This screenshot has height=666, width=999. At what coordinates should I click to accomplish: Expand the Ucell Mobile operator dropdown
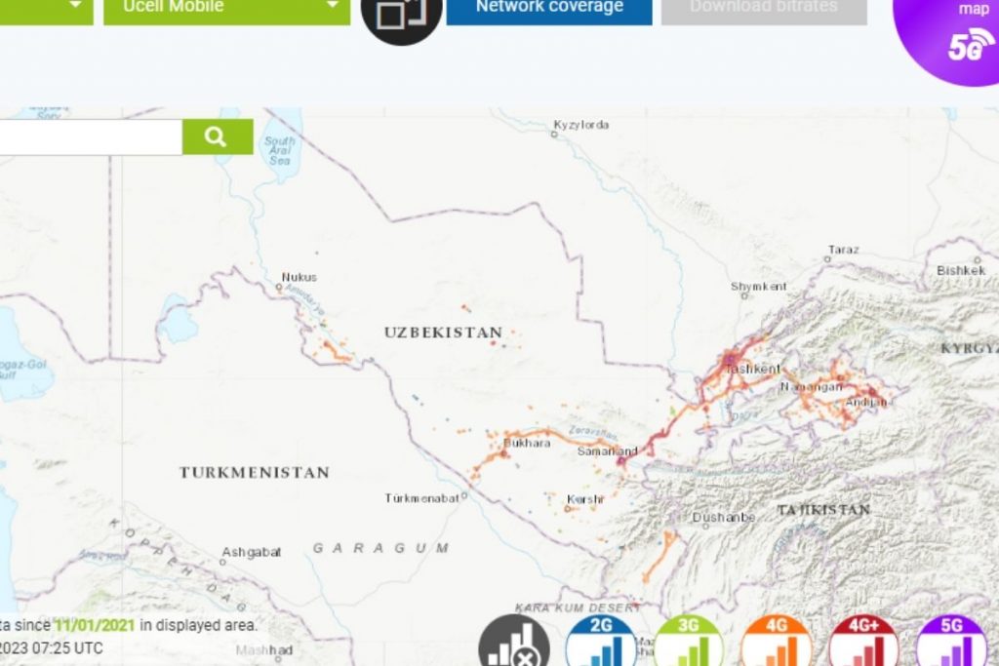click(x=226, y=9)
